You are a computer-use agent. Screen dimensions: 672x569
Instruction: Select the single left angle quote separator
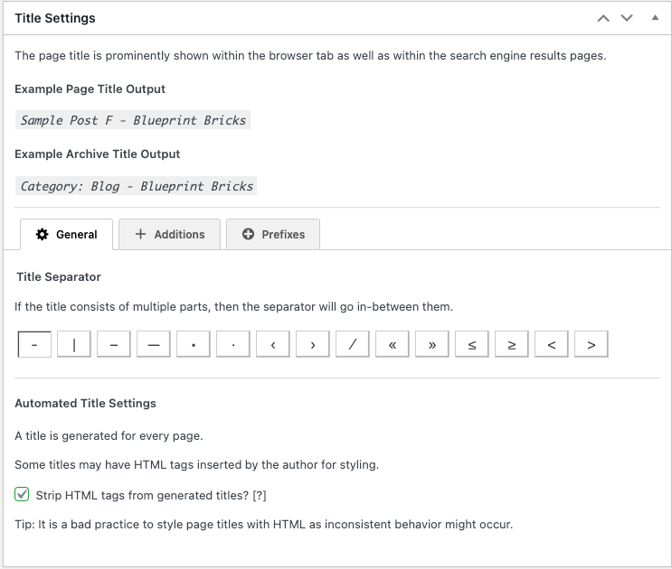coord(273,344)
